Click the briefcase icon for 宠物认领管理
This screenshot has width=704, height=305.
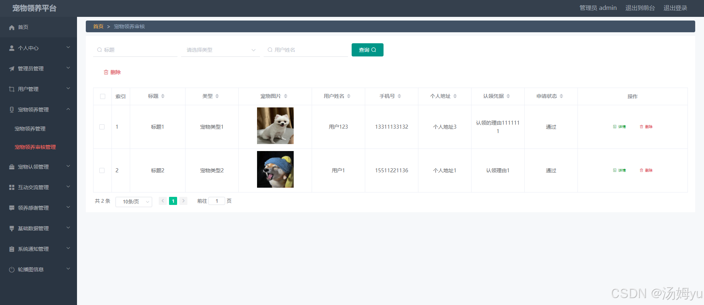[x=12, y=167]
